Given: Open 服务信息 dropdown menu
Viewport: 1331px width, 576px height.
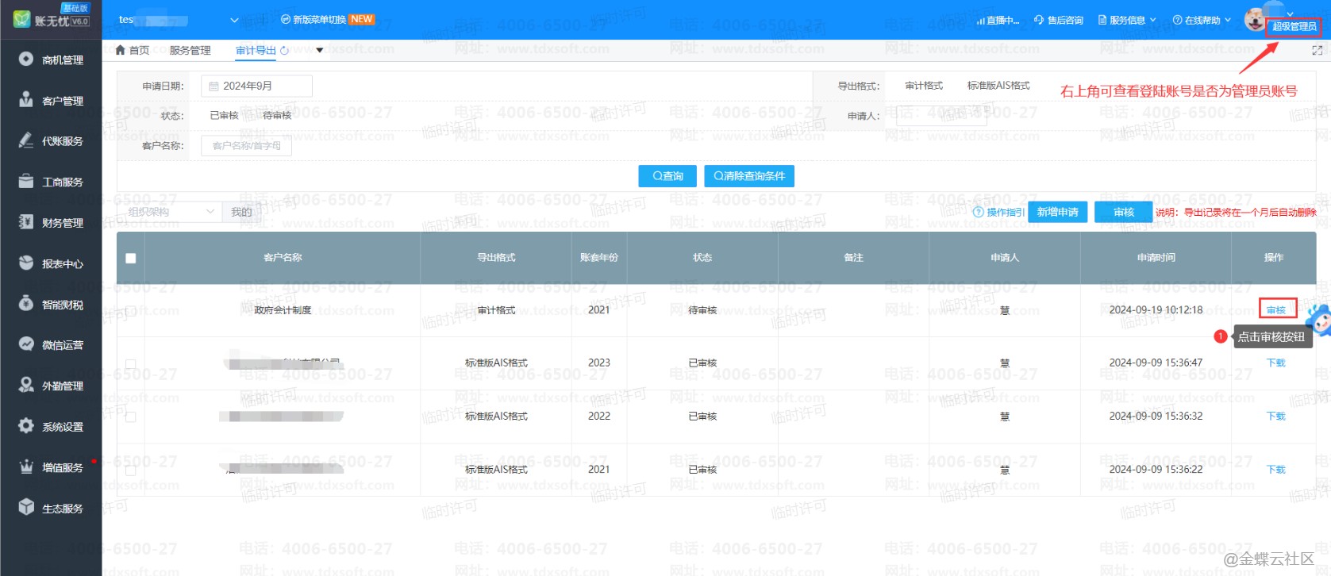Looking at the screenshot, I should pyautogui.click(x=1127, y=20).
